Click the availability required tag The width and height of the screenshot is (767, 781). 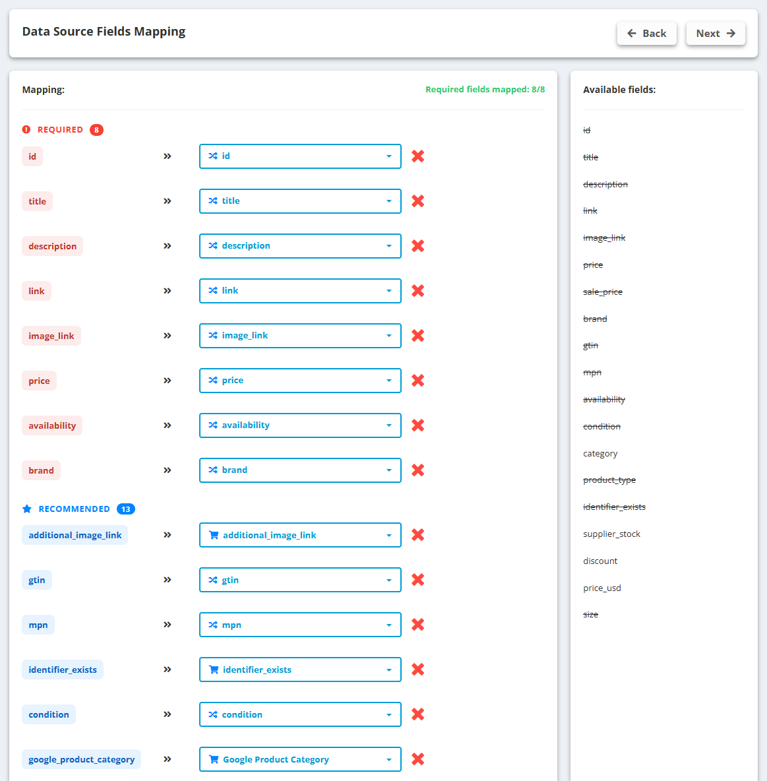pos(52,425)
